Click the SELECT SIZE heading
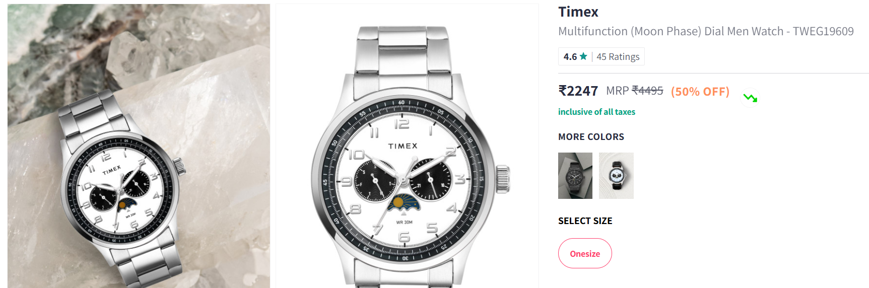The width and height of the screenshot is (869, 288). (585, 221)
